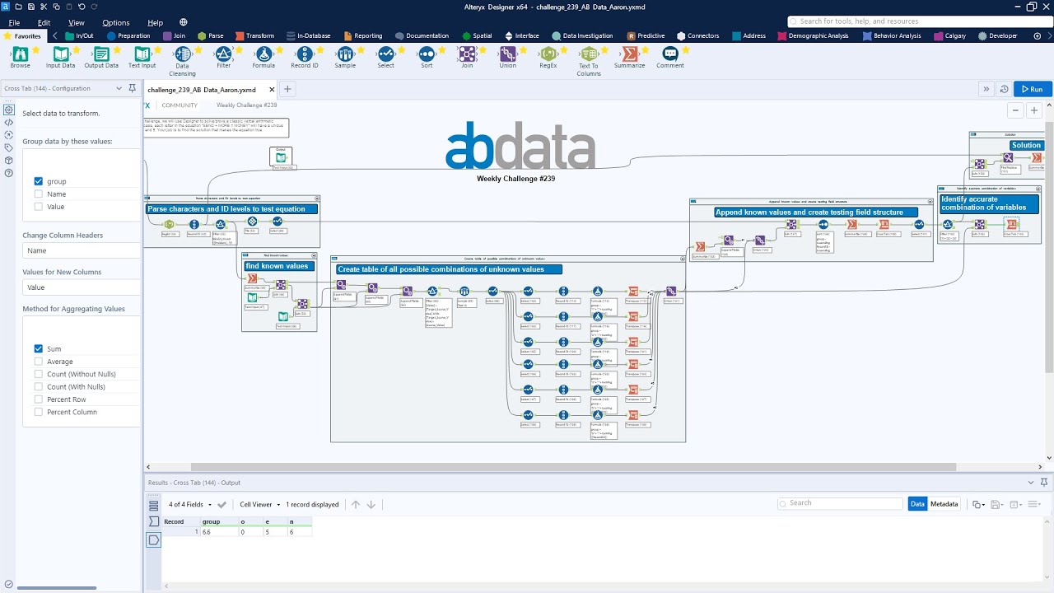Choose the Union tool

507,54
